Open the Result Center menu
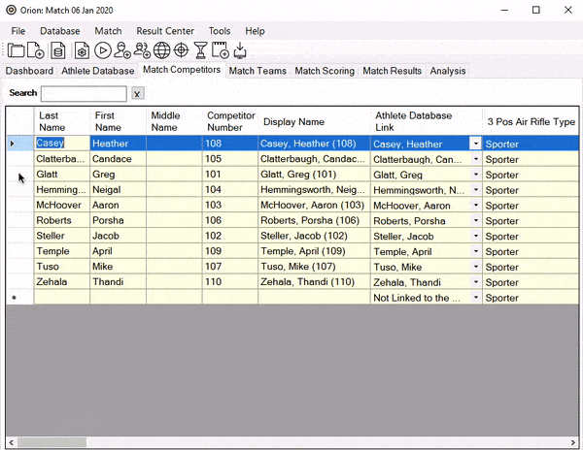 click(x=164, y=31)
